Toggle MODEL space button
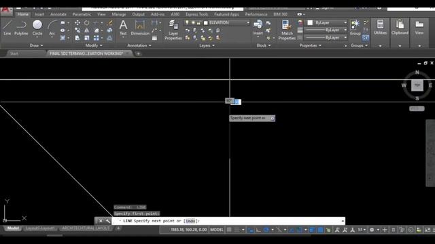The image size is (435, 244). coord(217,230)
